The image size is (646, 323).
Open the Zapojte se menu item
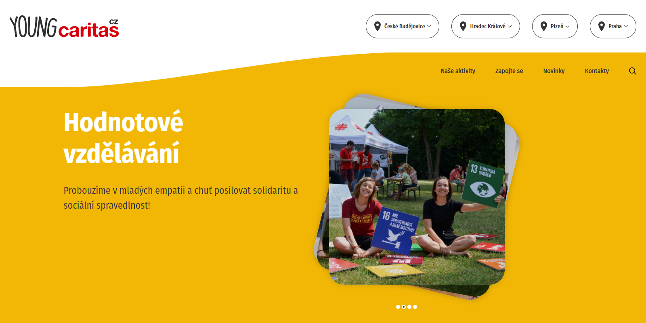coord(509,71)
